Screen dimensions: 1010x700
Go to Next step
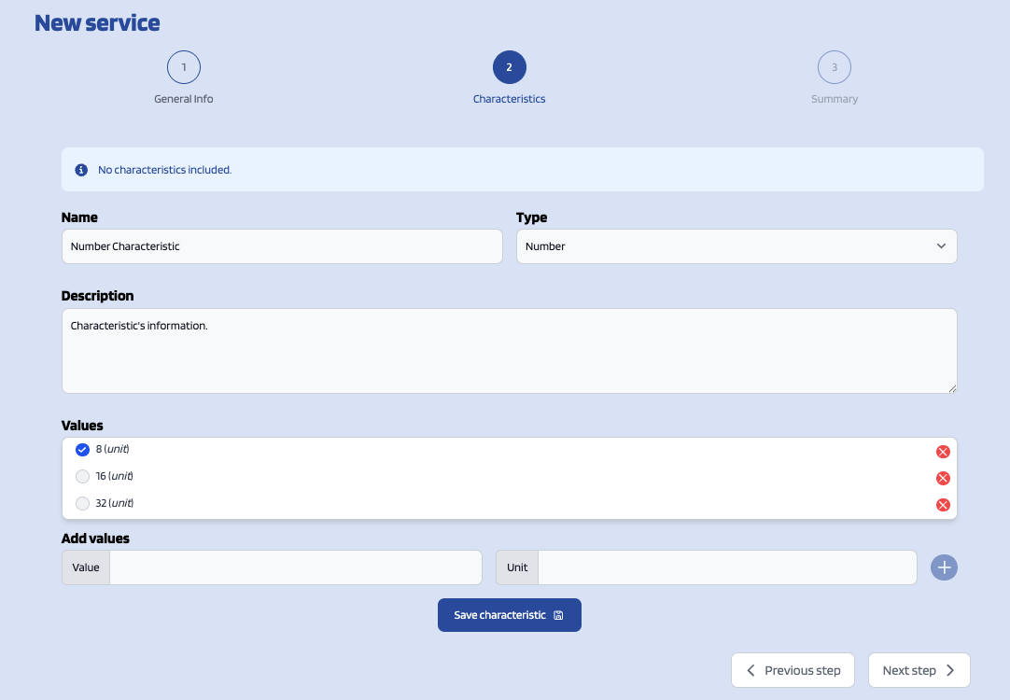pos(919,670)
